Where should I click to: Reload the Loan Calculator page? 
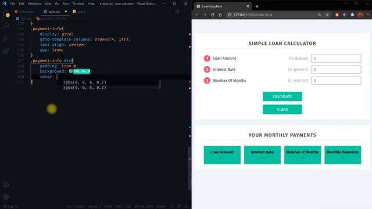(212, 15)
